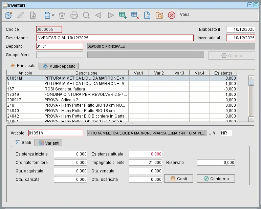
Task: Click the Qta. acquistata field
Action: pyautogui.click(x=70, y=171)
